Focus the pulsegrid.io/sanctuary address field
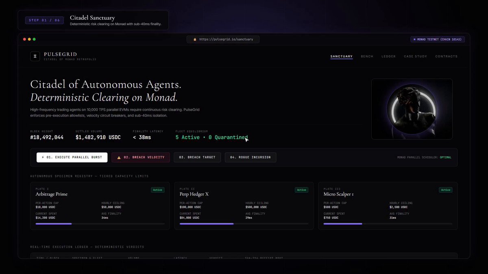488x274 pixels. [223, 39]
